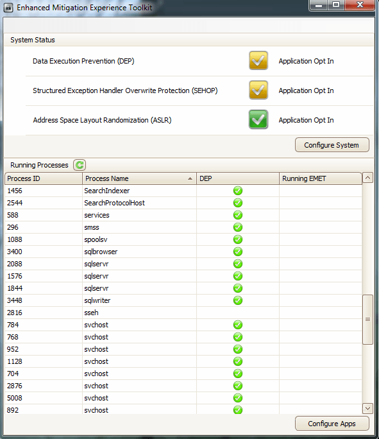Viewport: 379px width, 439px height.
Task: Click the DEP status checkmark icon
Action: [258, 60]
